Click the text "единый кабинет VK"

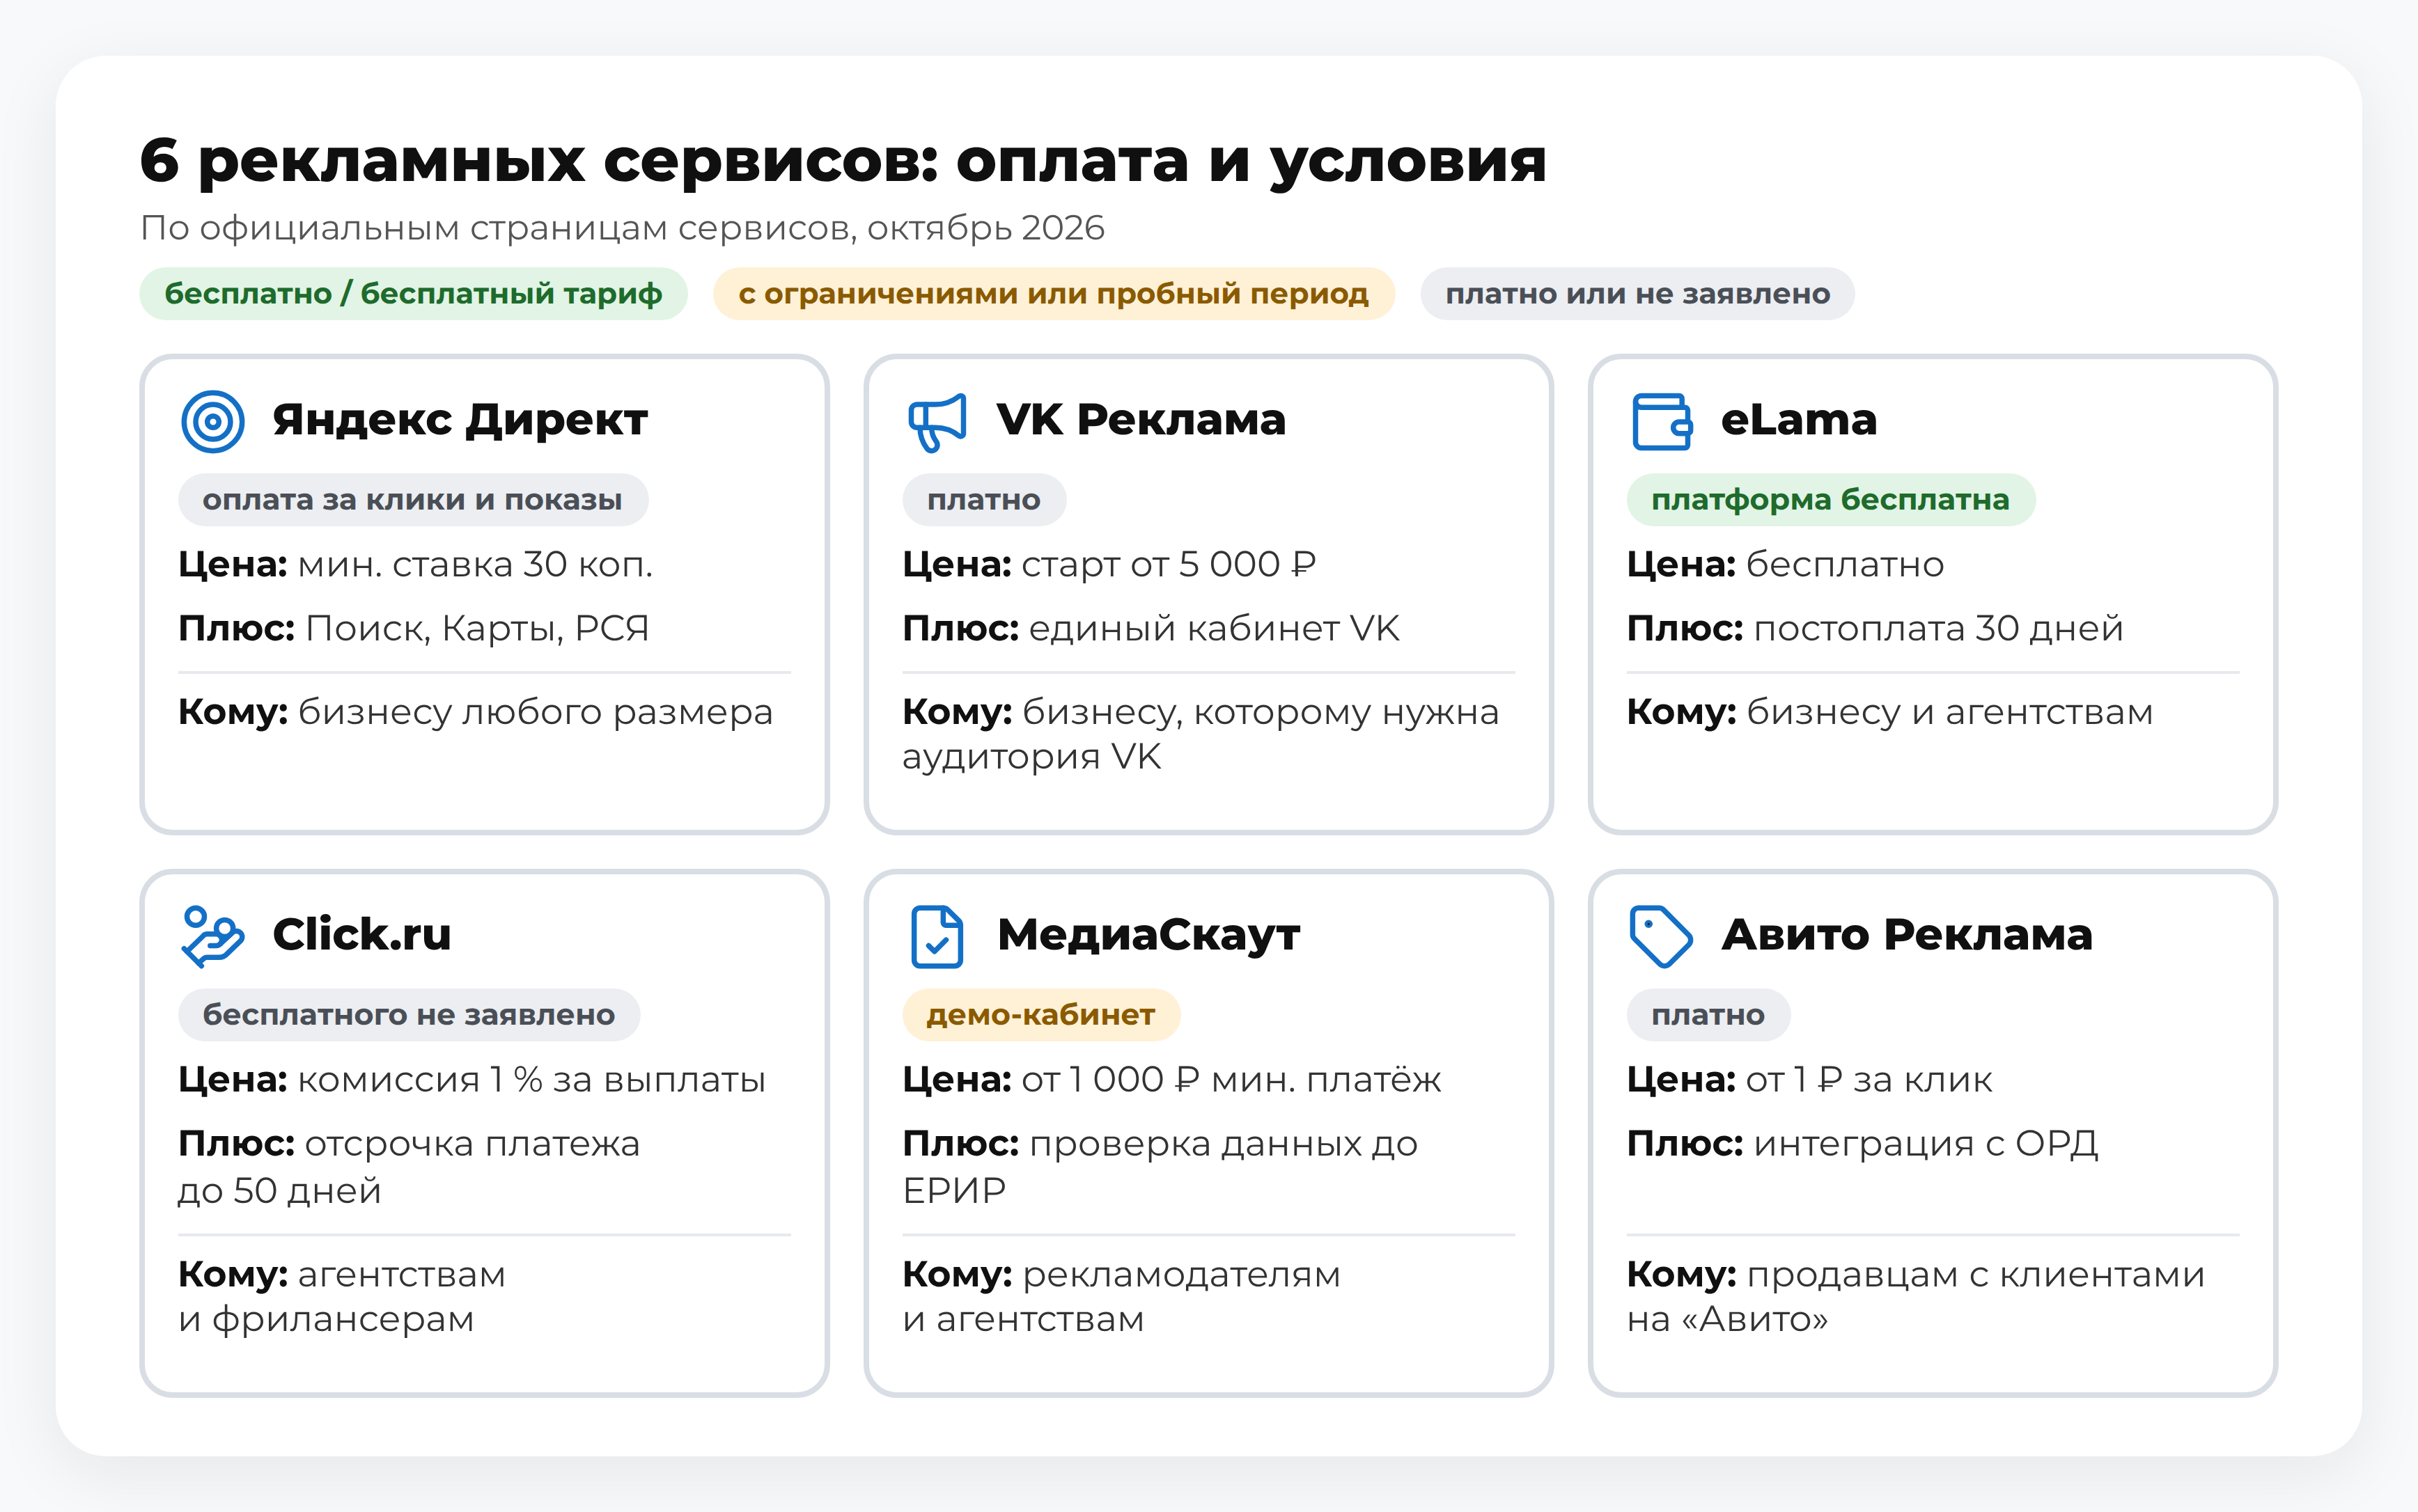1213,629
